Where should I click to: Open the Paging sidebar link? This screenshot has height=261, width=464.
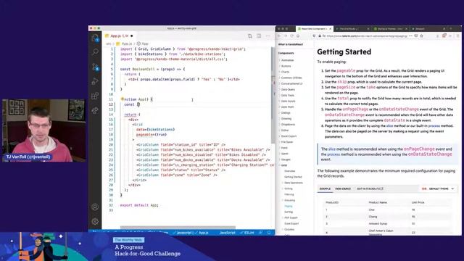[289, 206]
